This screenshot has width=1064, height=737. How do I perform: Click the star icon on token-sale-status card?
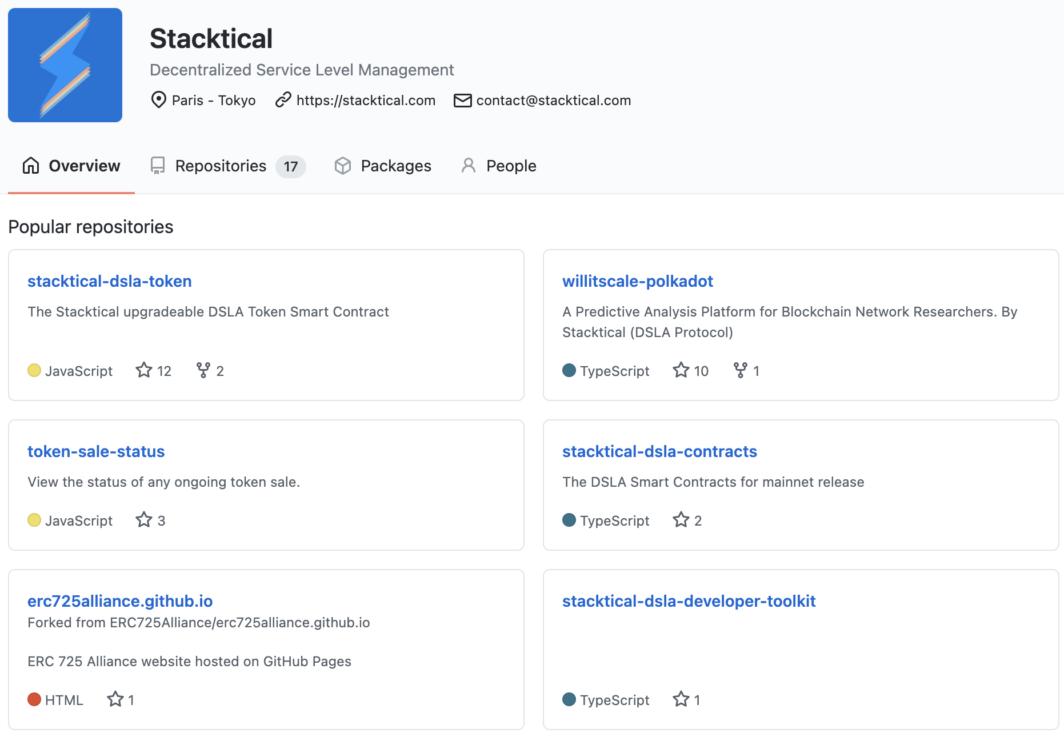[144, 520]
